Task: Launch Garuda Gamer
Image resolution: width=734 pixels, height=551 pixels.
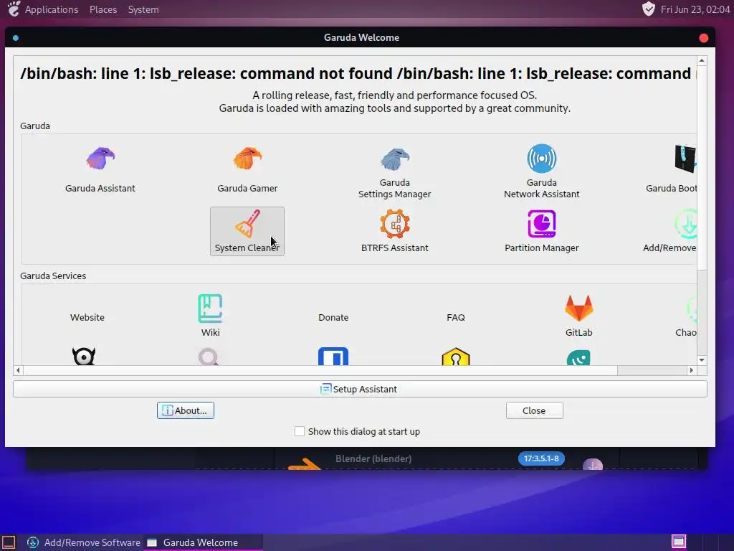Action: tap(247, 169)
